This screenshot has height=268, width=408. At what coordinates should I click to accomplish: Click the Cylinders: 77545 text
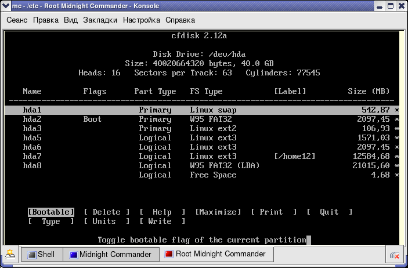point(283,73)
